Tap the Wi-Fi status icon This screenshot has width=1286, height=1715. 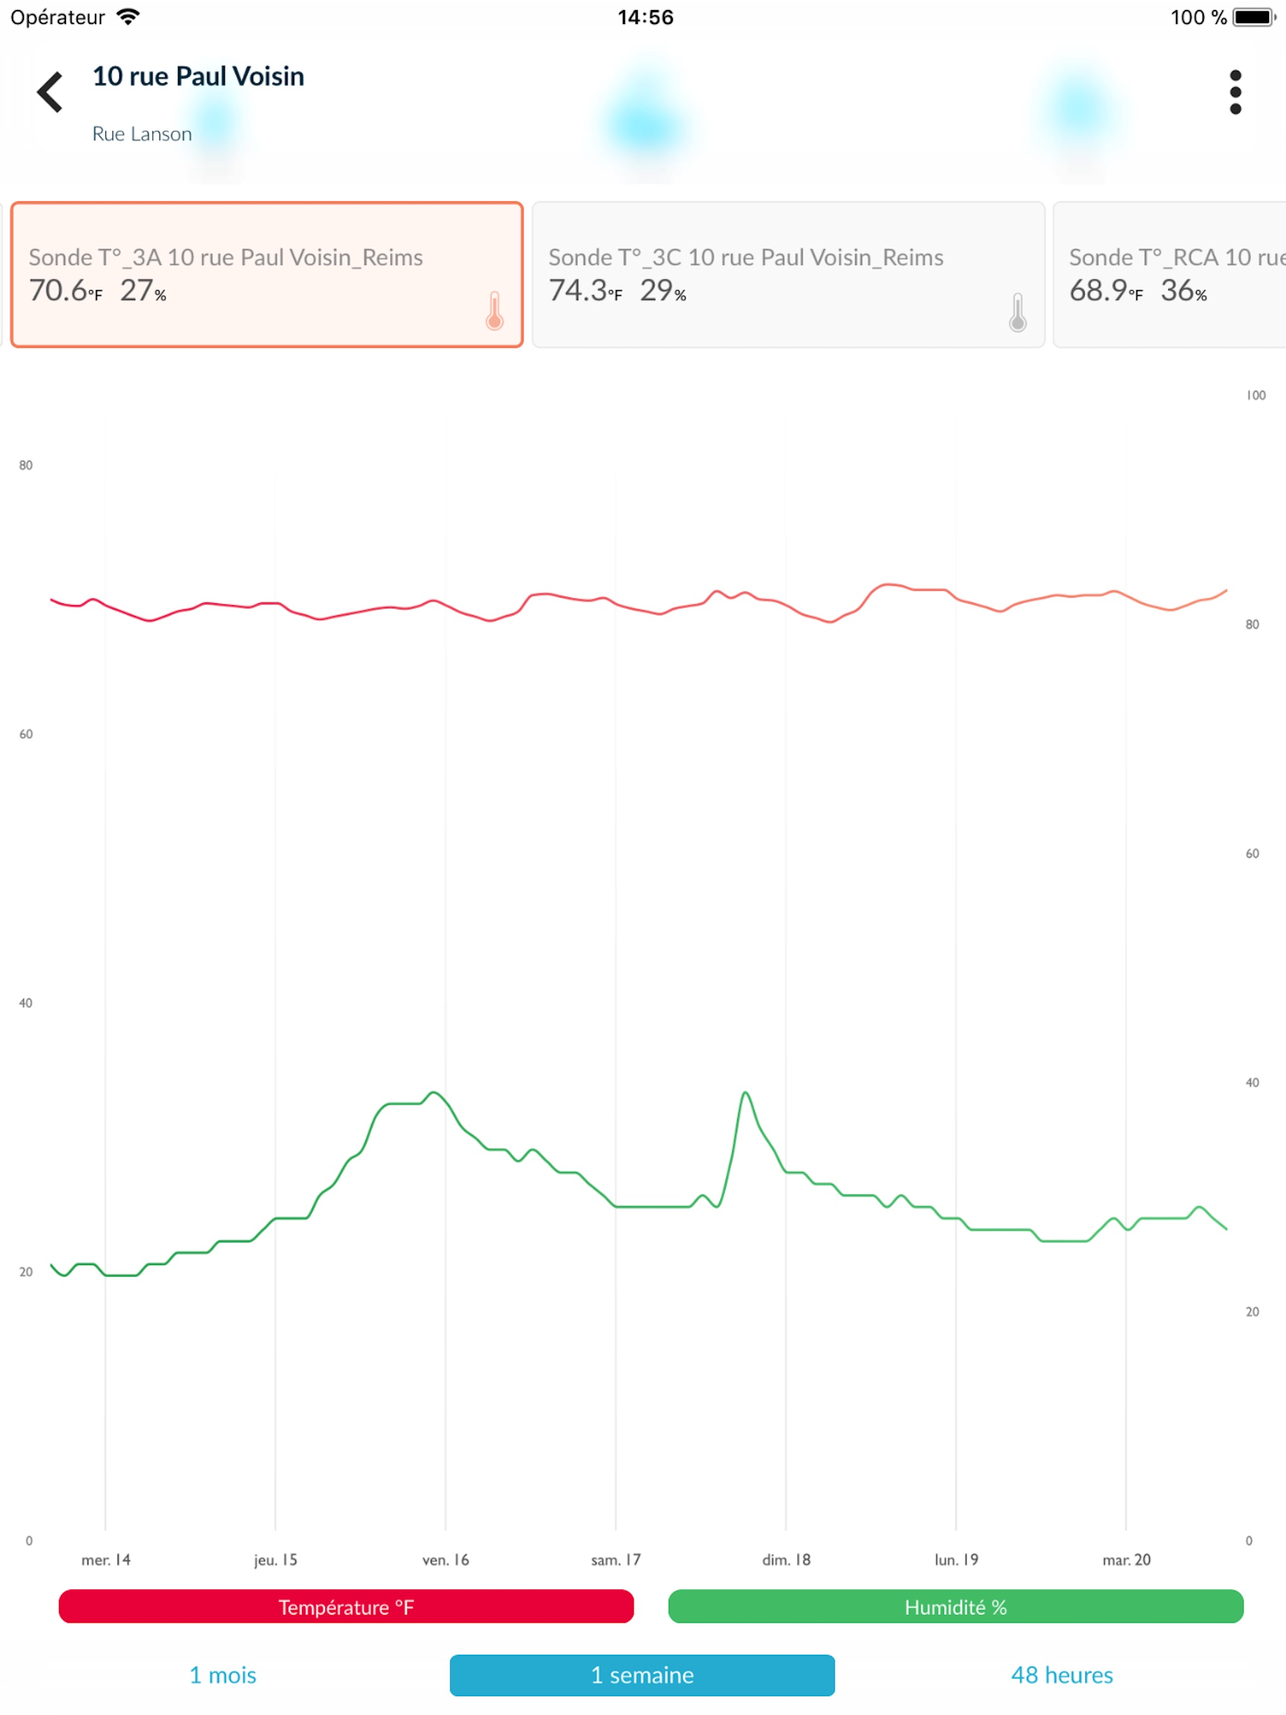(x=128, y=17)
